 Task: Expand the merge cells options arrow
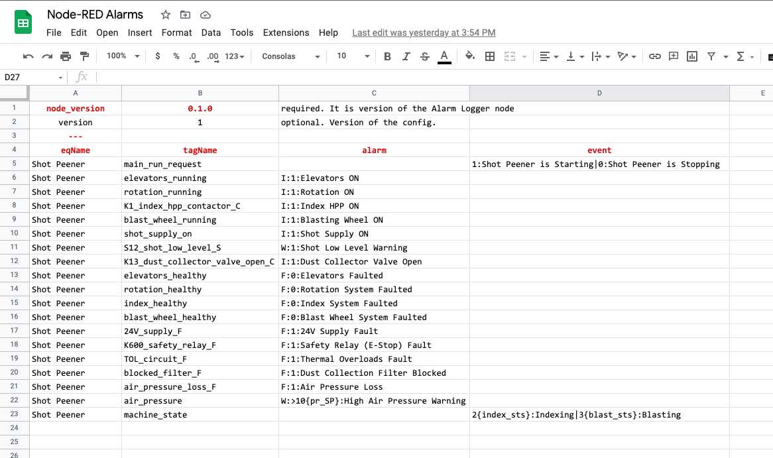pos(524,57)
